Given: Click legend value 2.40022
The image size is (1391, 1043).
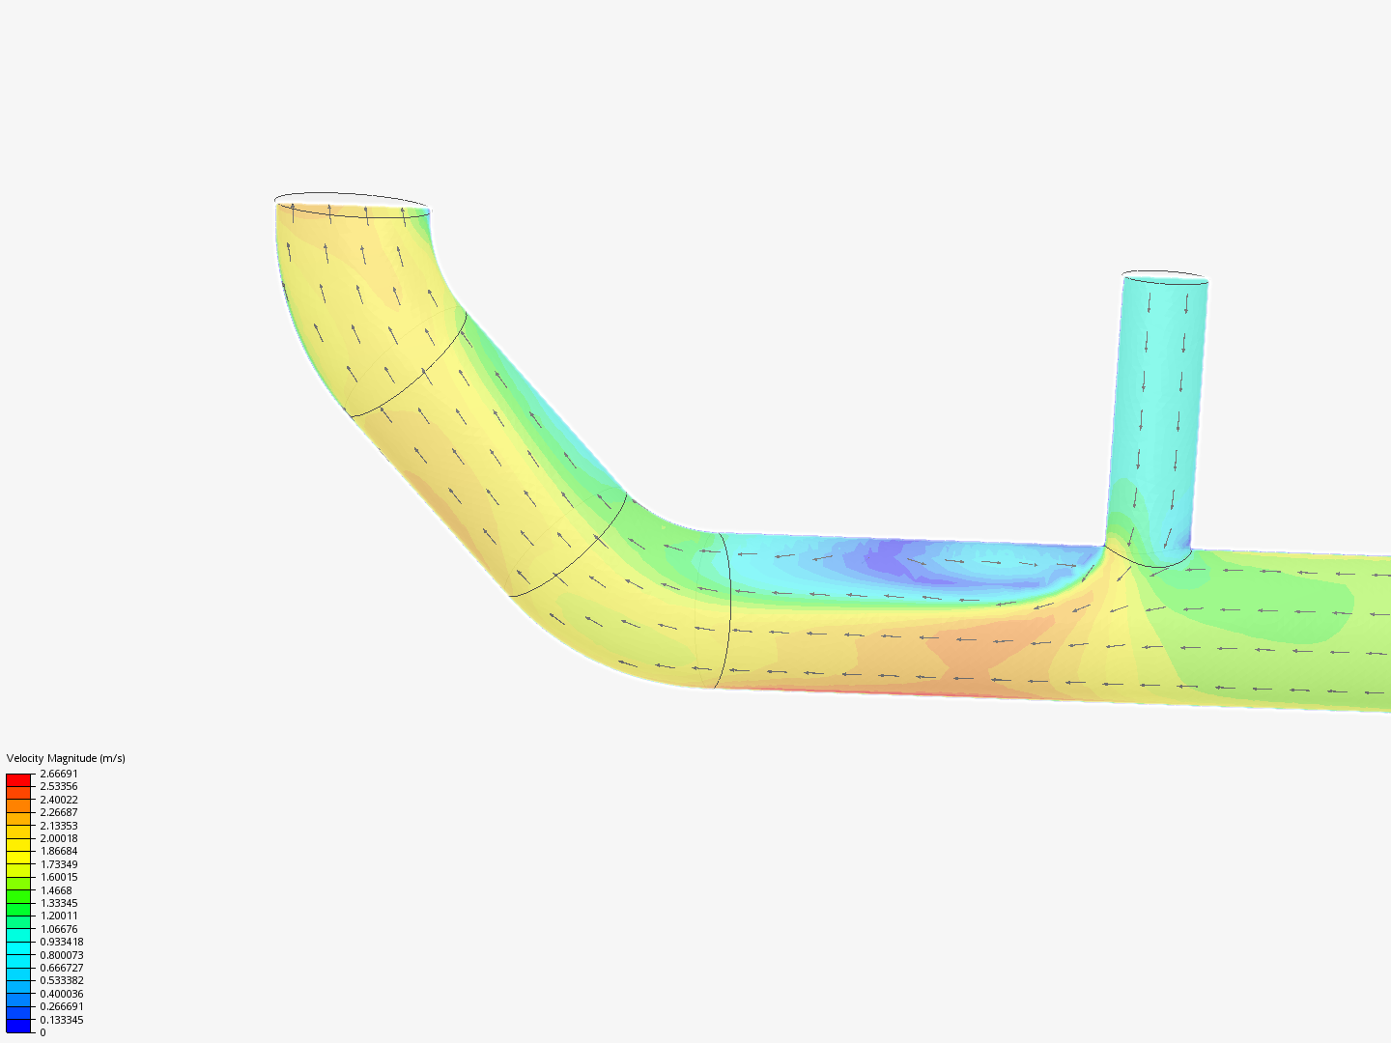Looking at the screenshot, I should point(59,800).
